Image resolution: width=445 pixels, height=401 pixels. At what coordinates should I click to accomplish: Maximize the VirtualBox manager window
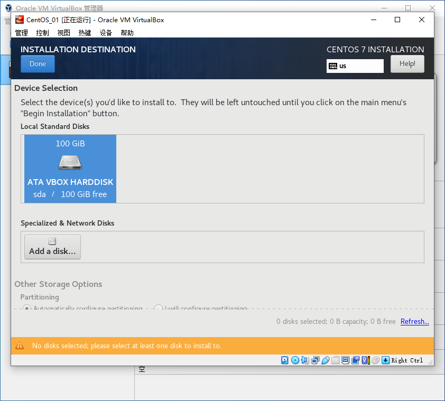(408, 8)
